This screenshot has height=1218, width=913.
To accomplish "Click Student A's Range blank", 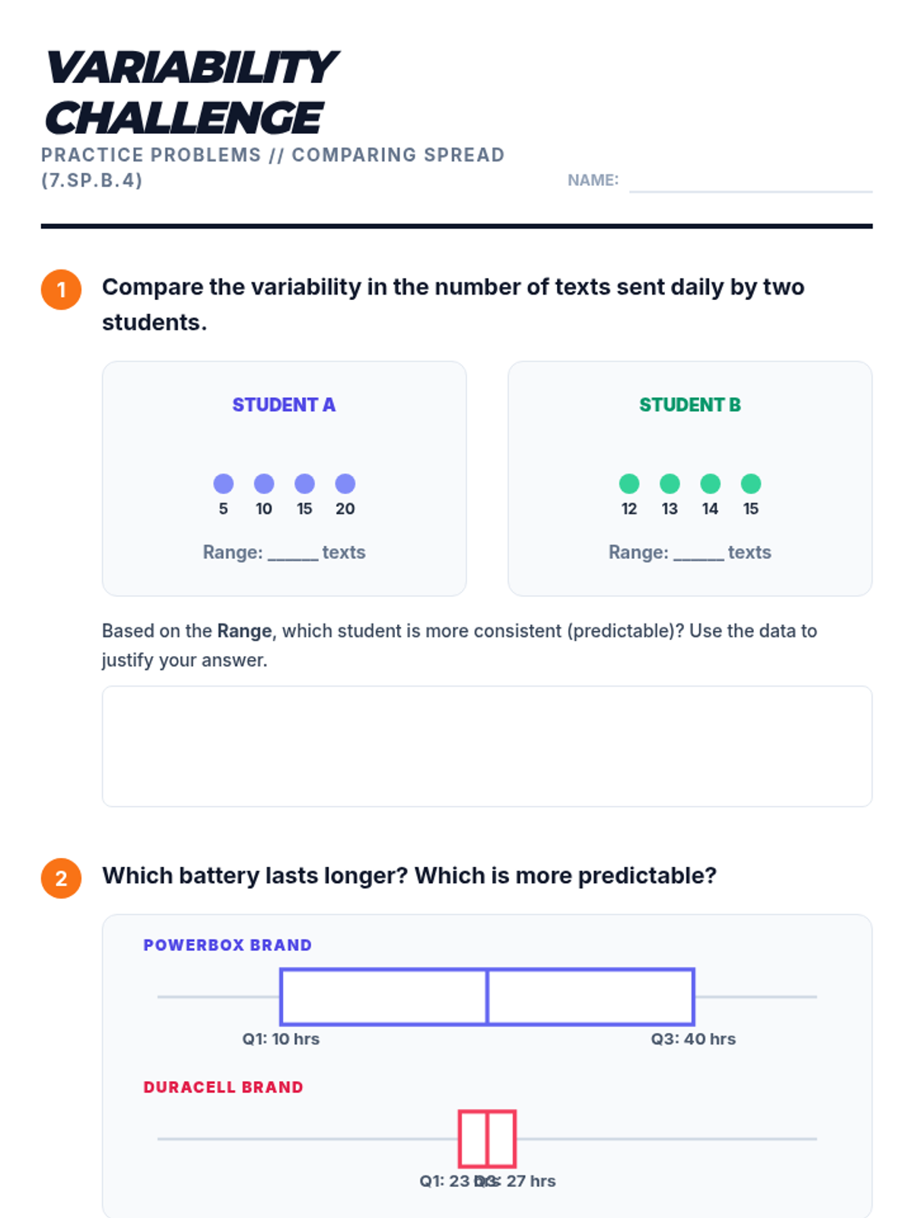I will (292, 553).
